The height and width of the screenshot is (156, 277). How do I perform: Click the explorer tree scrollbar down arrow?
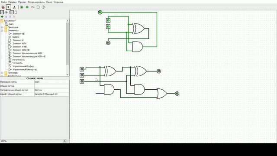(x=68, y=75)
